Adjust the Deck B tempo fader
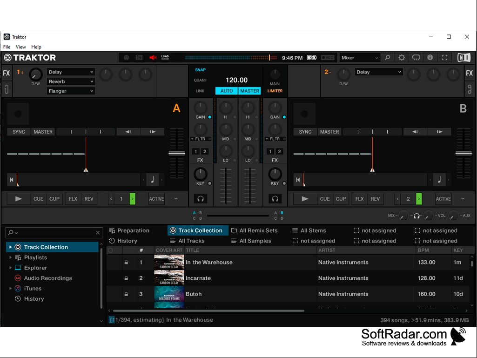 [464, 154]
